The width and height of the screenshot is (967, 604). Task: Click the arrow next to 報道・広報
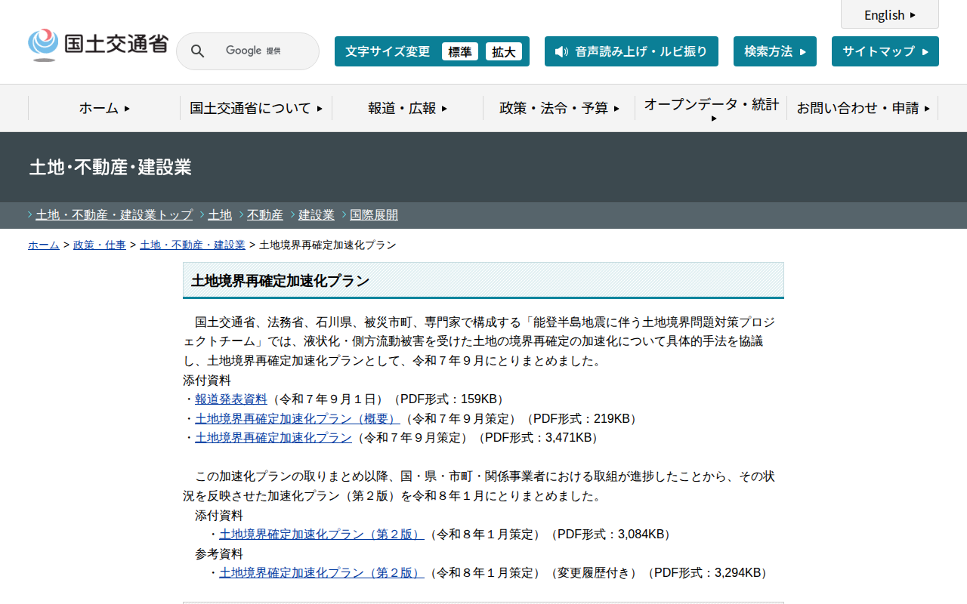(x=444, y=108)
